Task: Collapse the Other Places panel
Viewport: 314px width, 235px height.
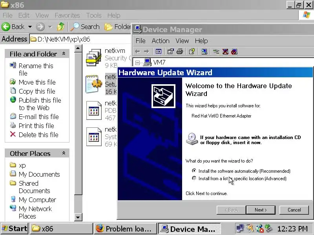Action: pyautogui.click(x=64, y=153)
